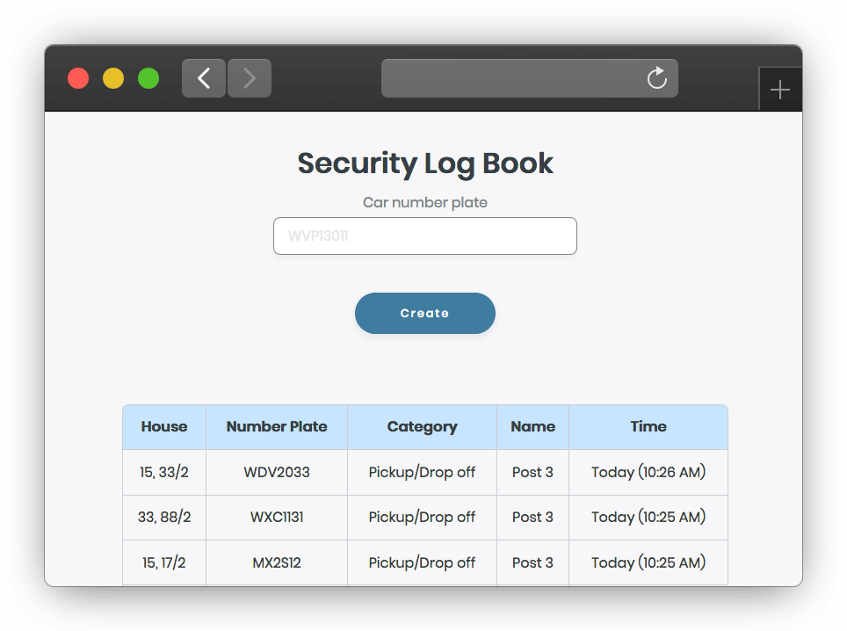Click the Number Plate column header
The width and height of the screenshot is (847, 631).
(x=277, y=426)
